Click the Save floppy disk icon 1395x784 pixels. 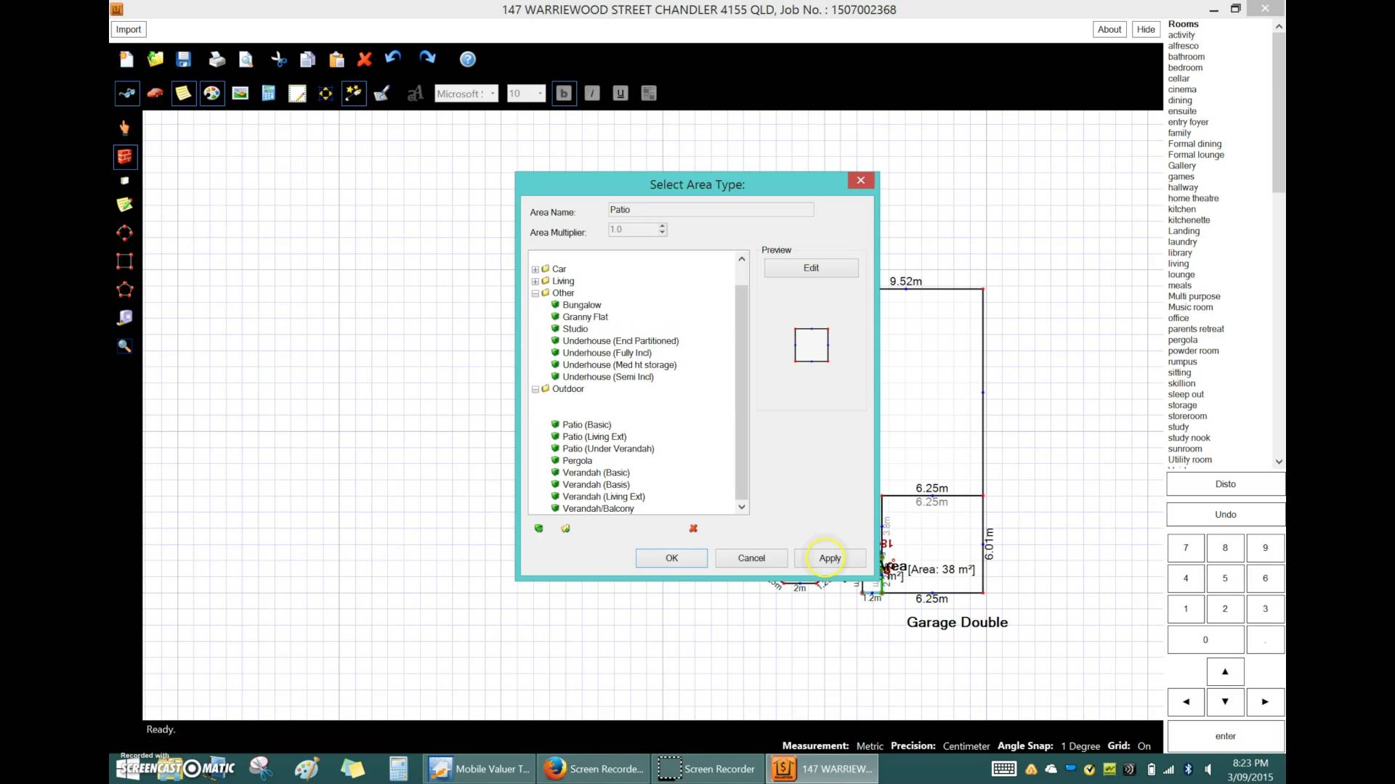pyautogui.click(x=184, y=60)
